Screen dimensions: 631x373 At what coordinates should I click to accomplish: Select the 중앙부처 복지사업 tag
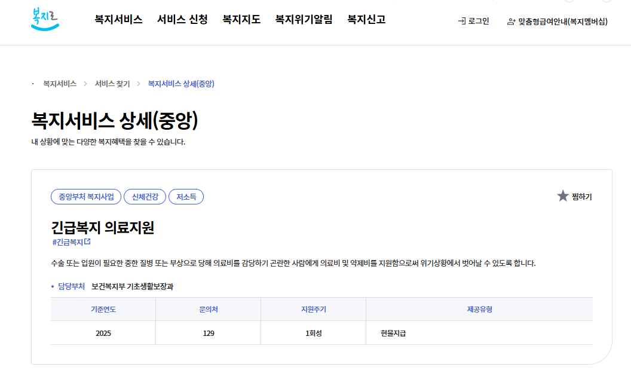tap(86, 197)
